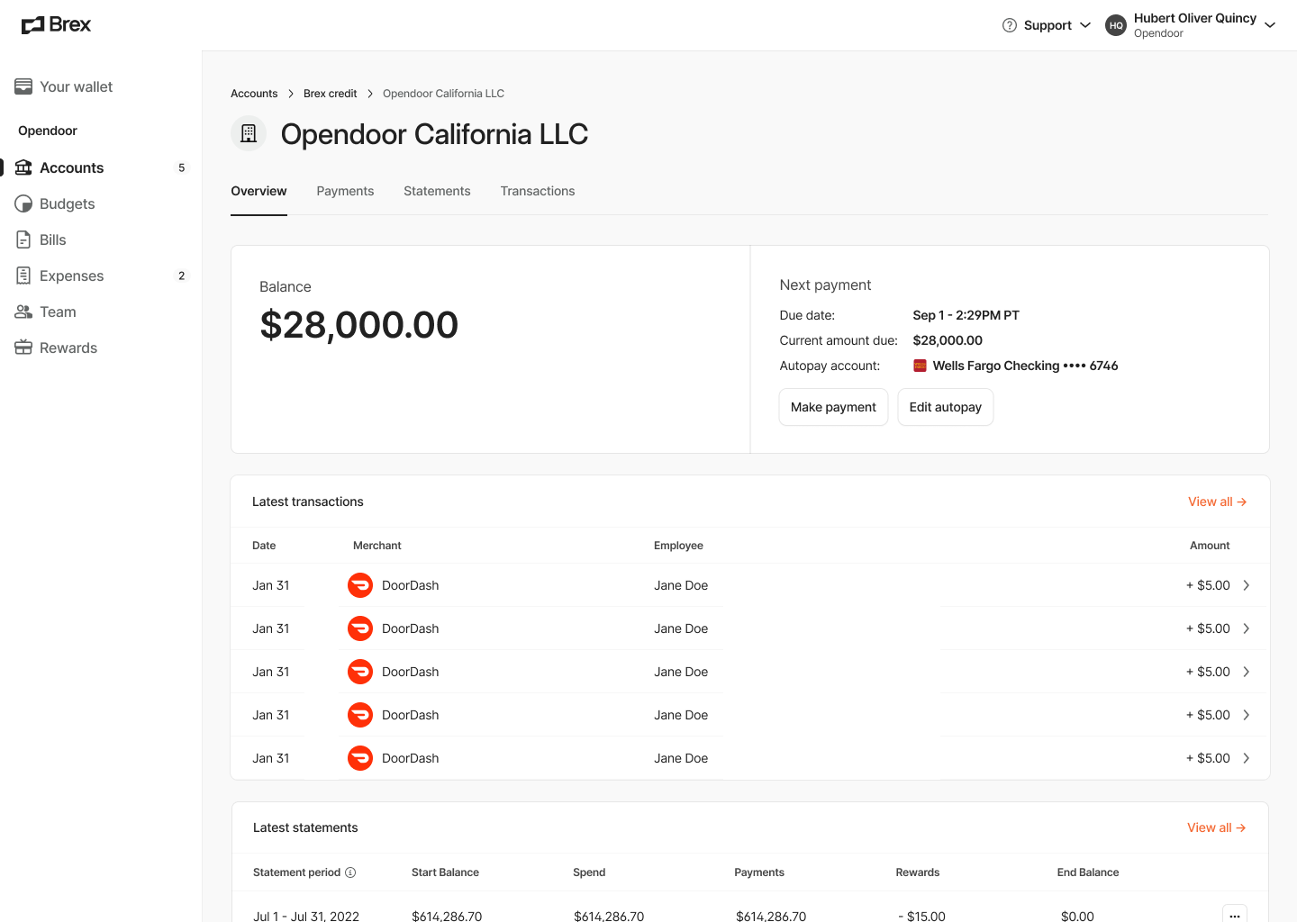This screenshot has width=1297, height=922.
Task: Click the Amount column header
Action: tap(1210, 546)
